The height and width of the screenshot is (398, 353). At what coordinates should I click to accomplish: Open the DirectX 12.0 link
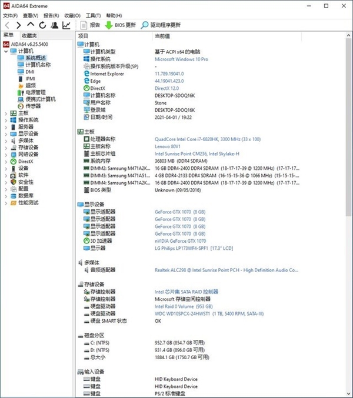tap(166, 88)
